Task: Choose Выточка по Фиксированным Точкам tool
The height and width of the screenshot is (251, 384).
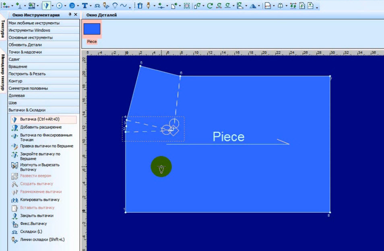Action: [x=42, y=137]
